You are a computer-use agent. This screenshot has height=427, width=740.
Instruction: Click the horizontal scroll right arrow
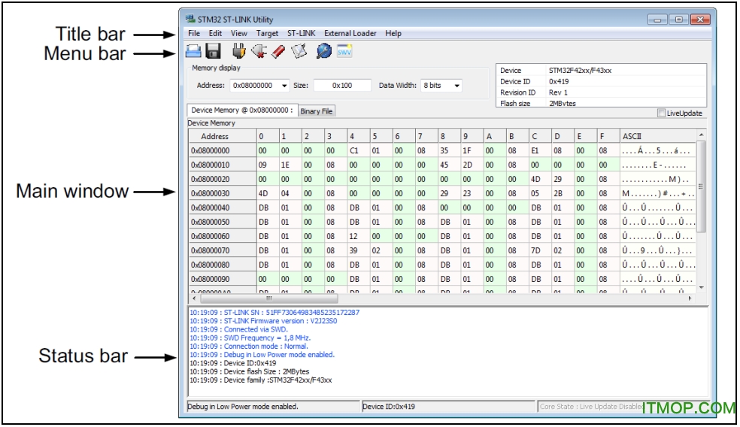coord(690,298)
